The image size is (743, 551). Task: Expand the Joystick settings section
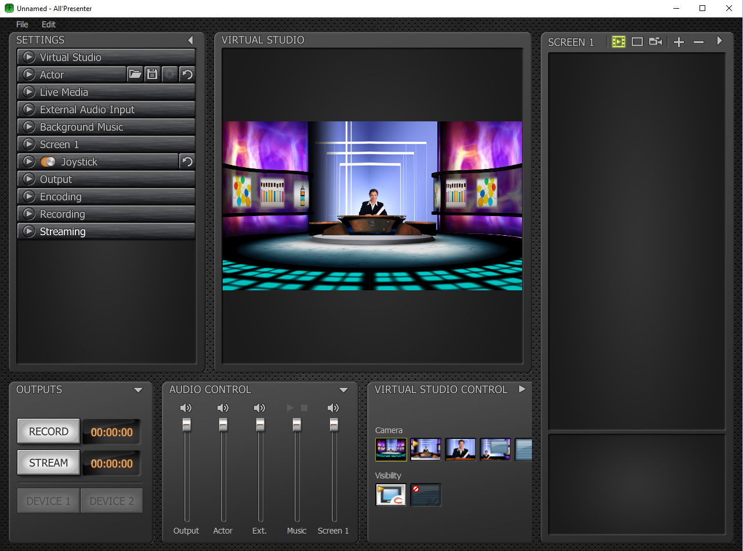click(28, 161)
